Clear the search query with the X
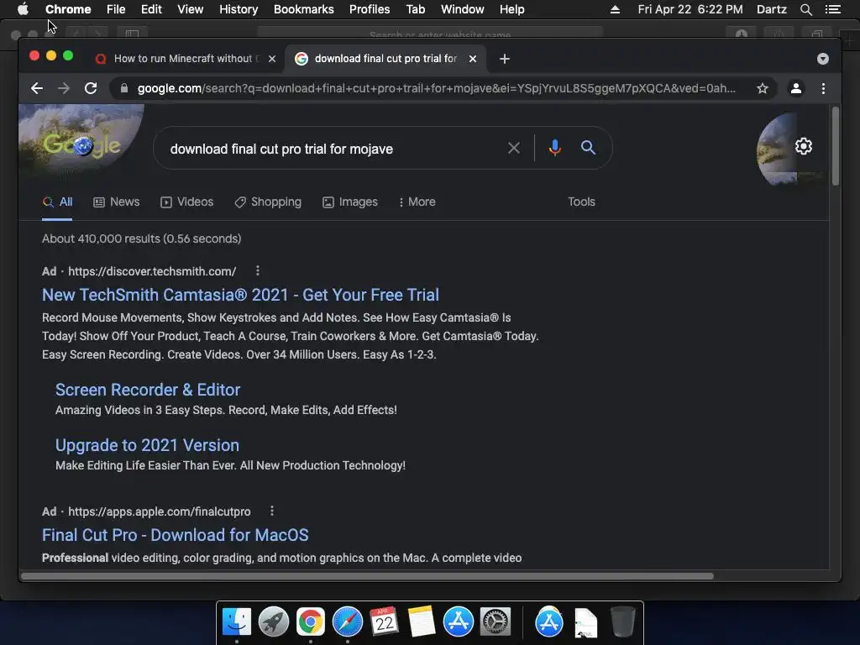This screenshot has width=860, height=645. pos(514,148)
